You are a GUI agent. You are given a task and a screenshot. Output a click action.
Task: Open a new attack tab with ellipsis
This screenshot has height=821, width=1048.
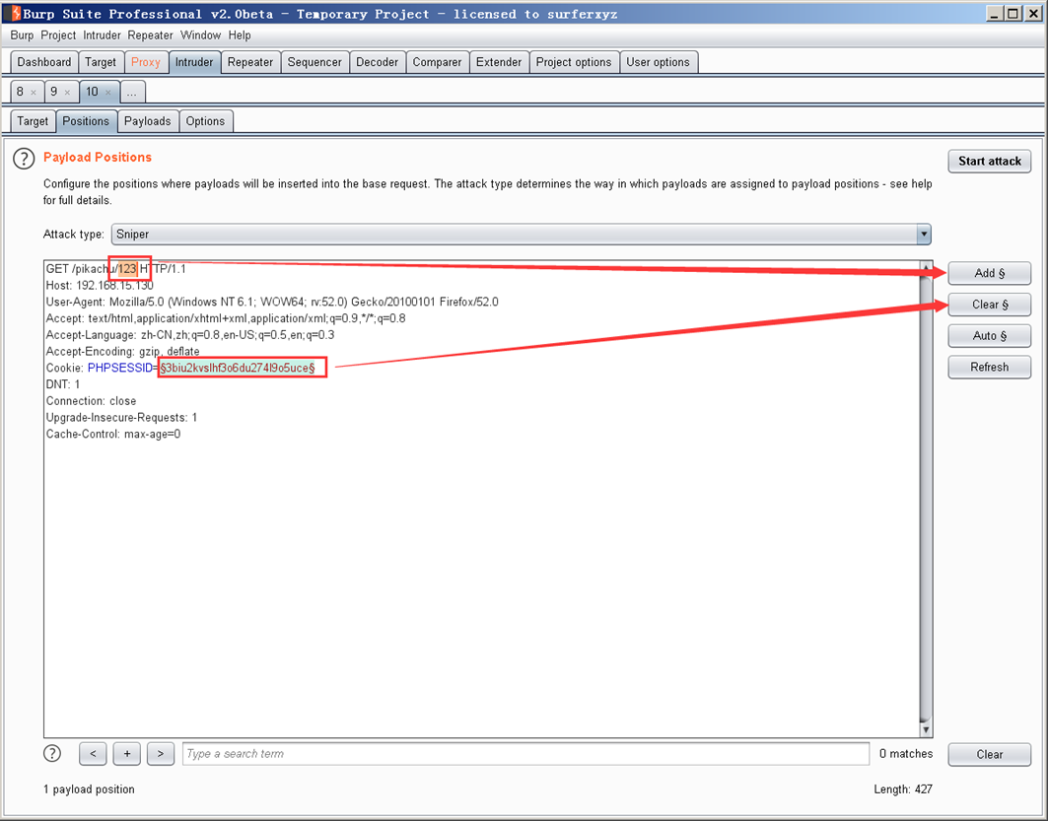tap(132, 93)
